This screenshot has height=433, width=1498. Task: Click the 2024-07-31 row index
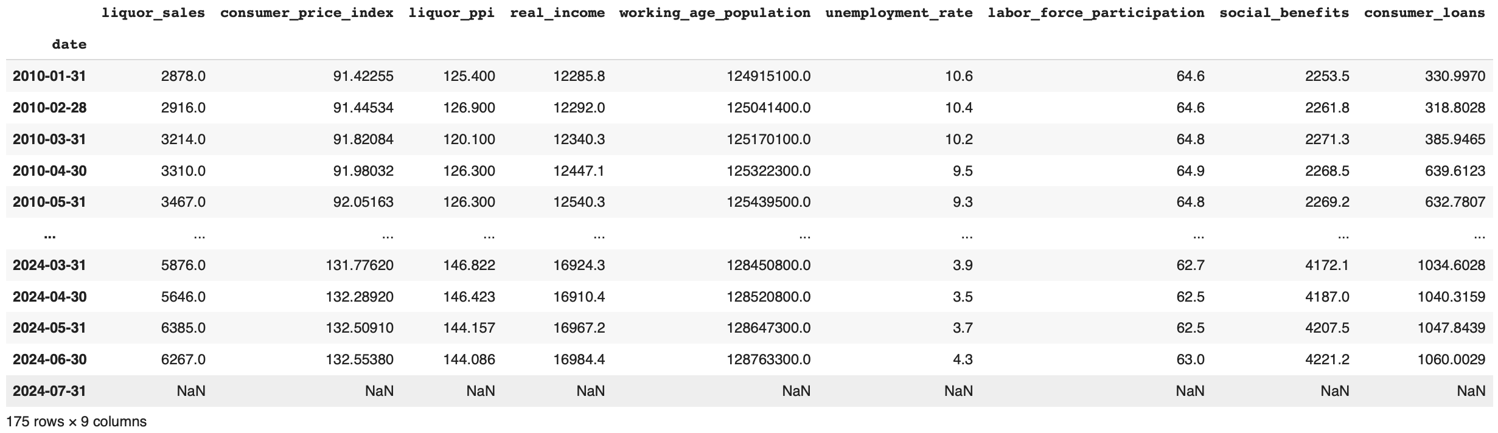[x=49, y=391]
